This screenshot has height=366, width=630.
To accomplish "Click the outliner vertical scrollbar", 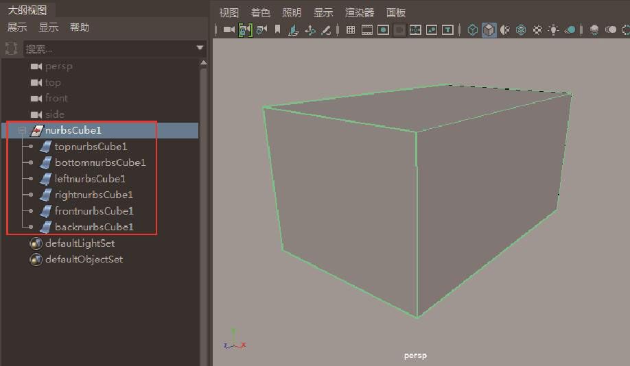I will click(203, 206).
